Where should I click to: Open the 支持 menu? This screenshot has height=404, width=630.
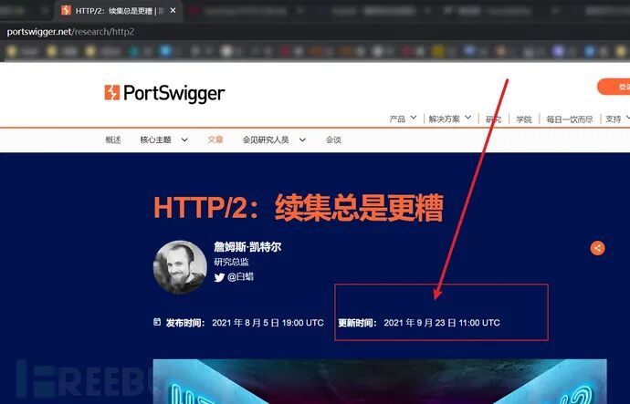pyautogui.click(x=617, y=119)
